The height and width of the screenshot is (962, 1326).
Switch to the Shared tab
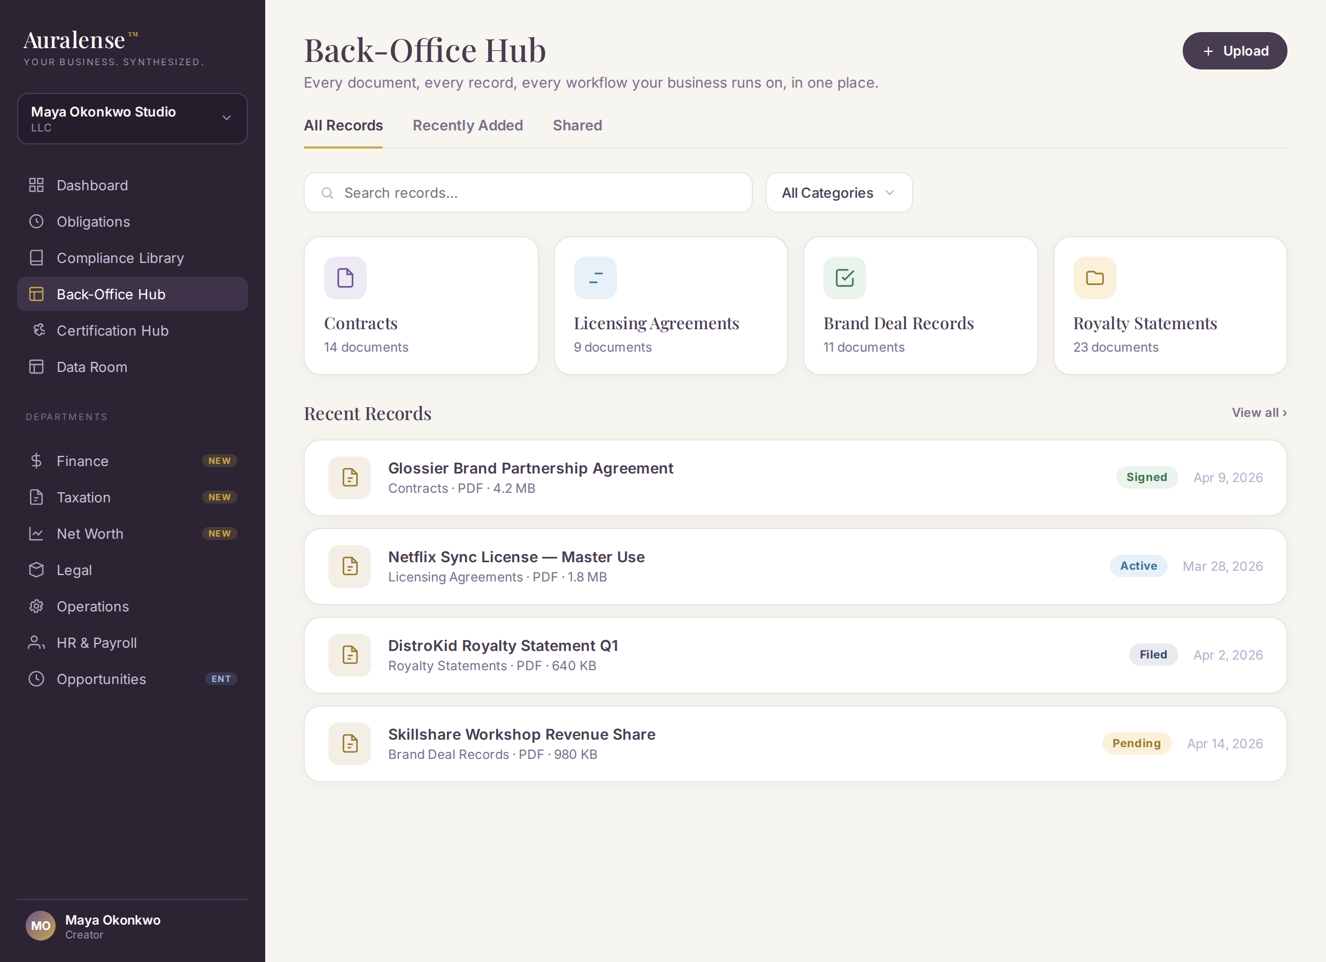point(577,126)
